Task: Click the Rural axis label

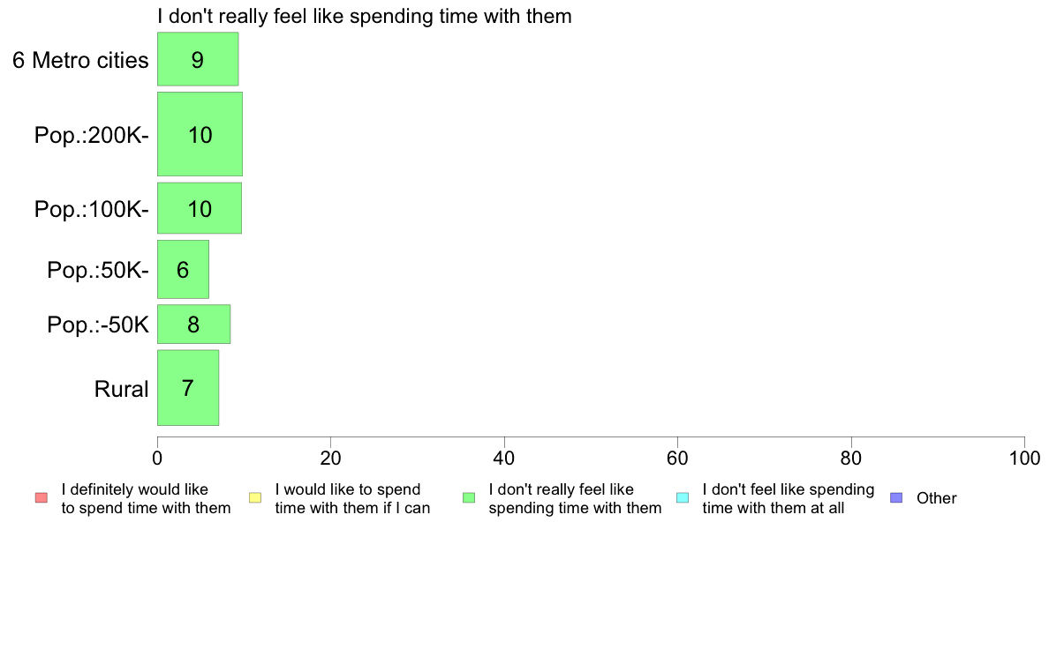Action: 121,389
